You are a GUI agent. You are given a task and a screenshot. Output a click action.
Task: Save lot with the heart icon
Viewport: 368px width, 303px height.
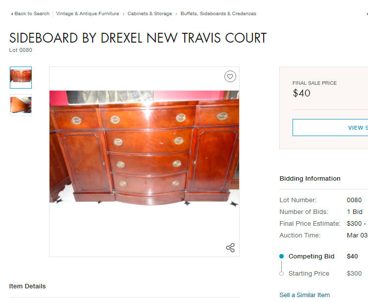(x=230, y=76)
